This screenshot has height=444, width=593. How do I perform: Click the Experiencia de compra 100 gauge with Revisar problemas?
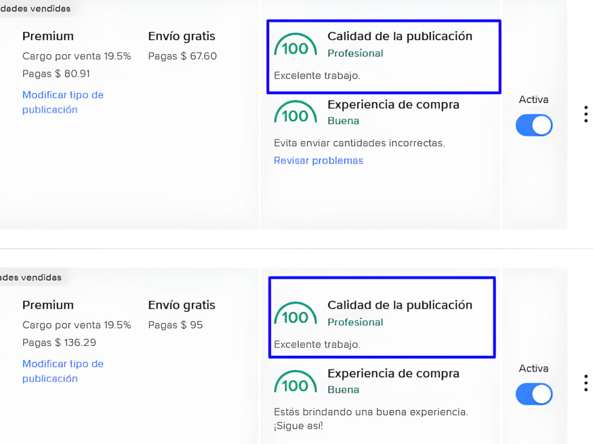point(295,112)
